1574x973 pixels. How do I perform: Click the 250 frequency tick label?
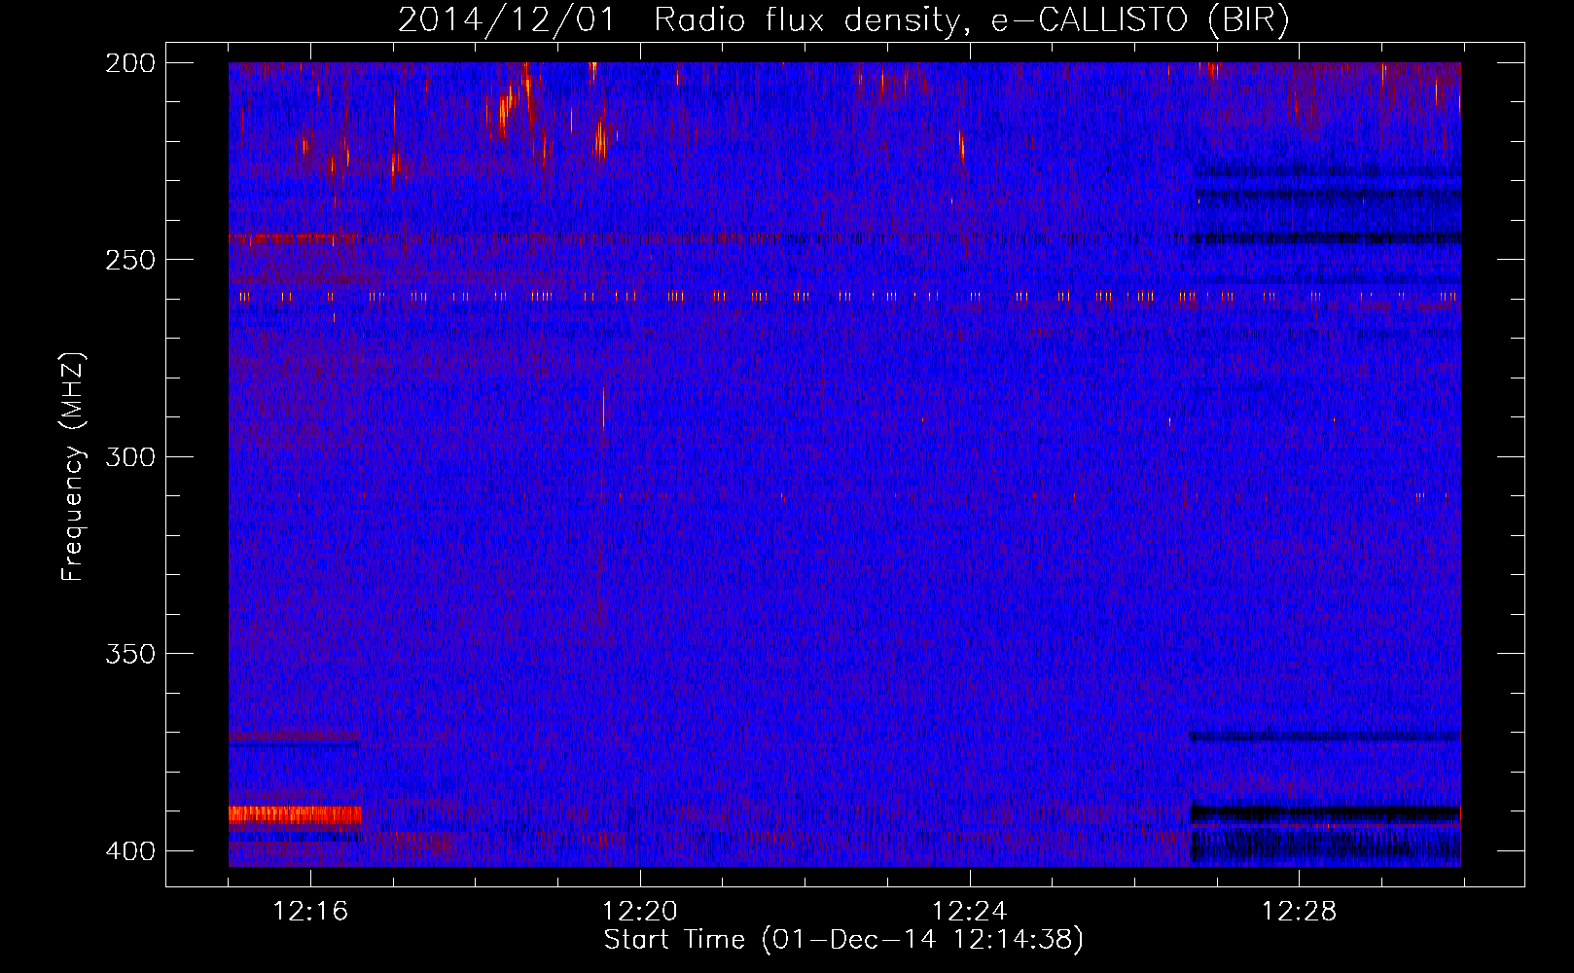[130, 260]
